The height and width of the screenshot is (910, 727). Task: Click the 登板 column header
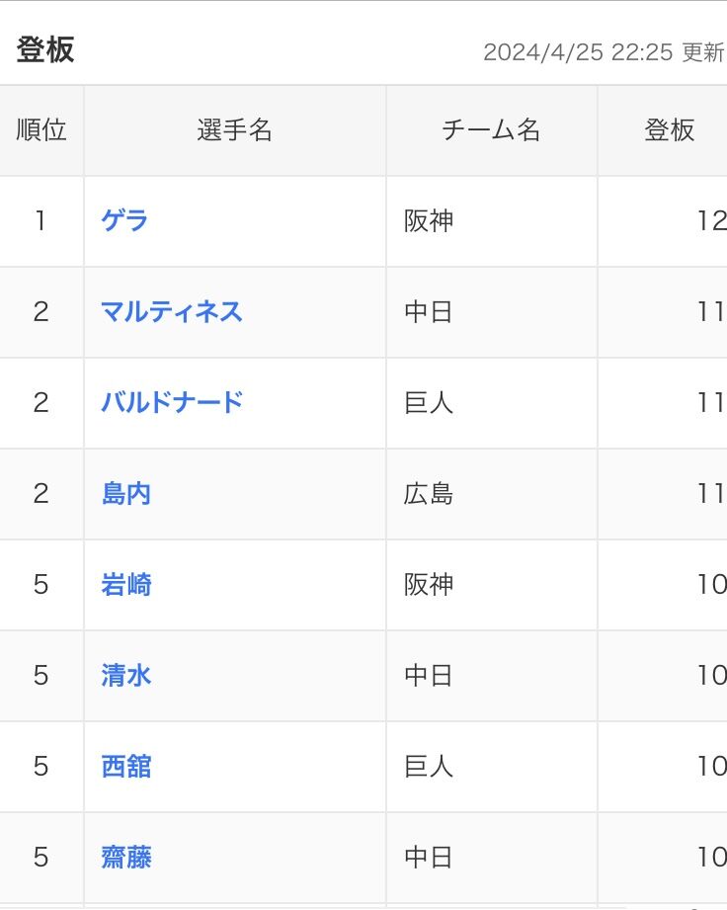669,130
